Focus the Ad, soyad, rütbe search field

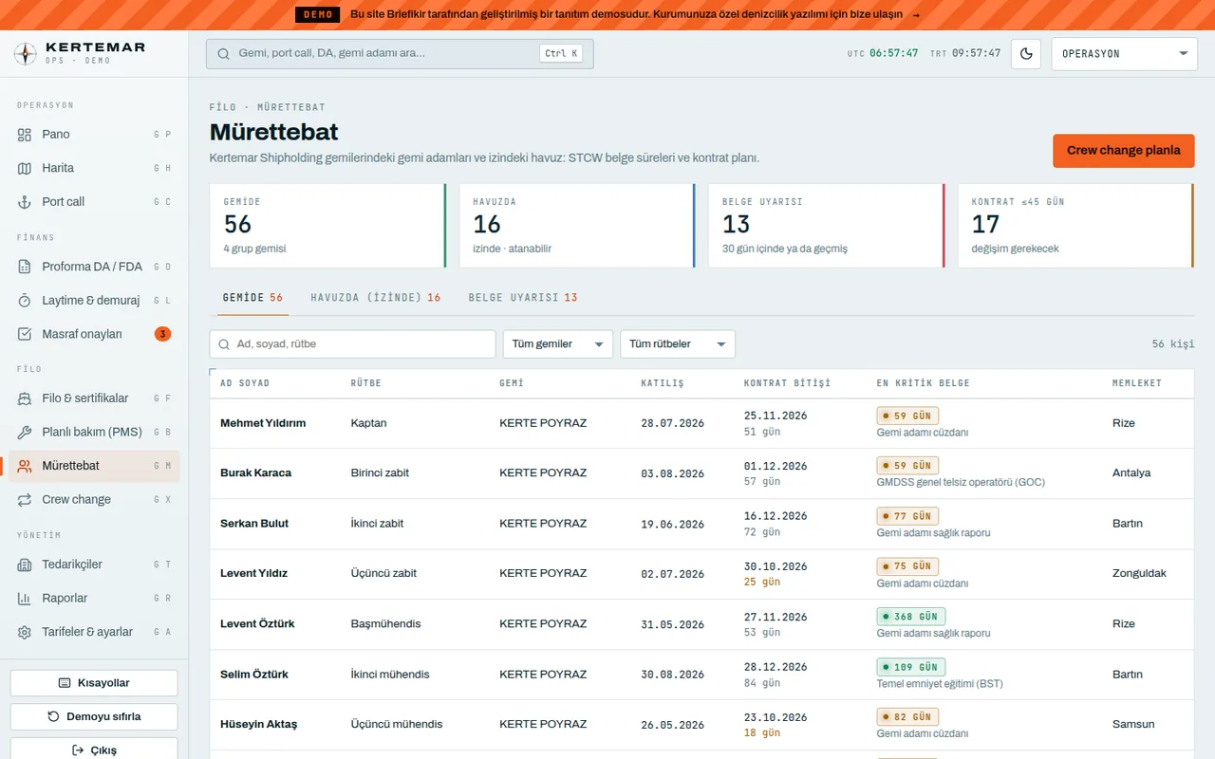(352, 344)
